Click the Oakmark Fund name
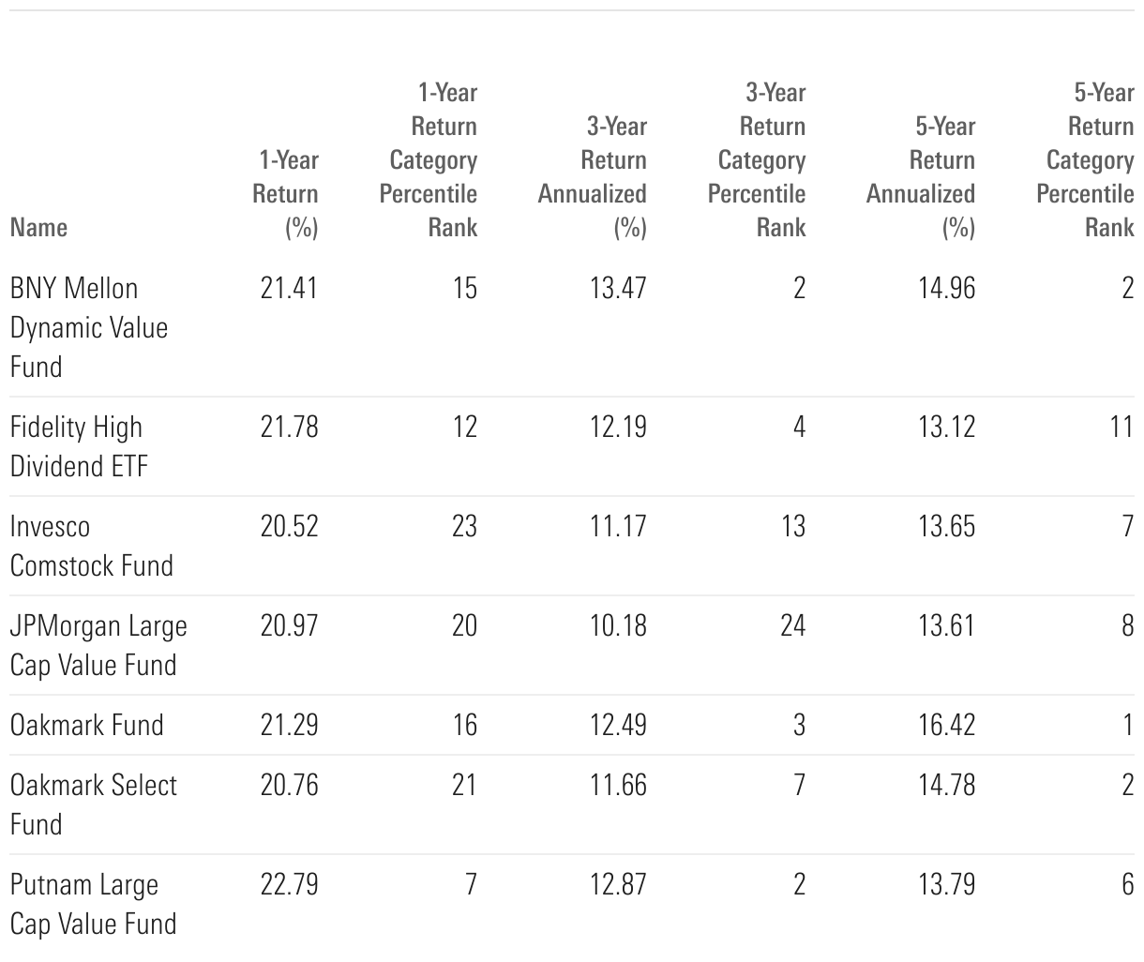1144x962 pixels. coord(86,725)
